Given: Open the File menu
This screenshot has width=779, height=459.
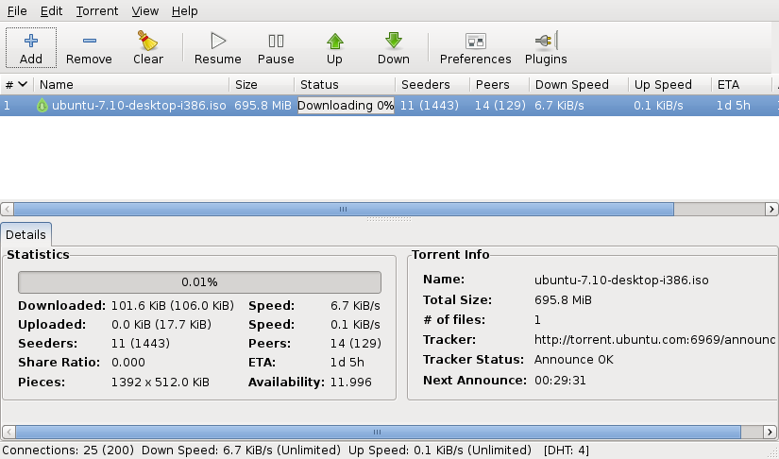Looking at the screenshot, I should click(x=17, y=11).
